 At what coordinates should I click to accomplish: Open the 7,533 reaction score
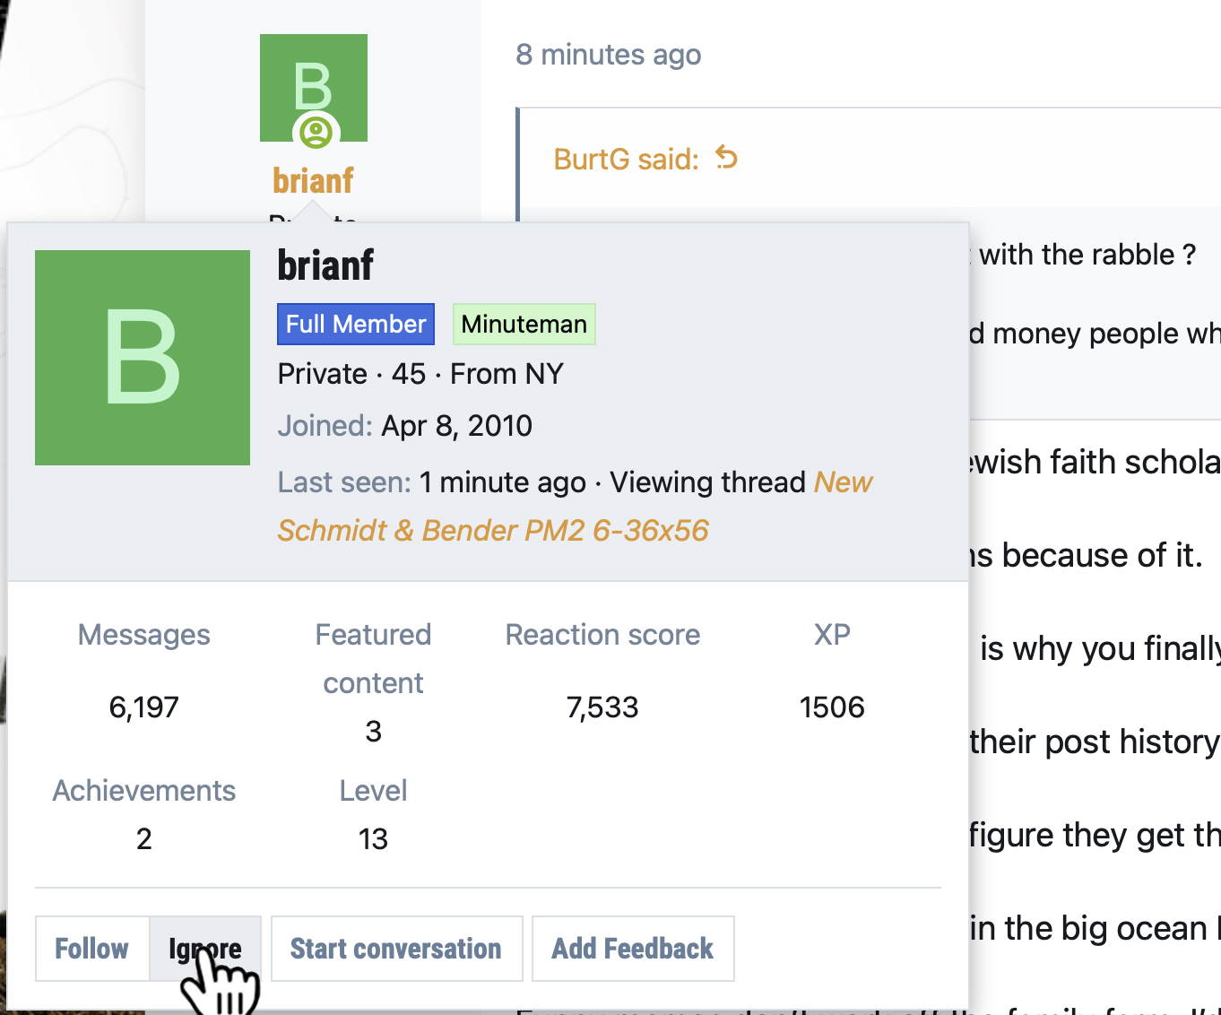[602, 707]
